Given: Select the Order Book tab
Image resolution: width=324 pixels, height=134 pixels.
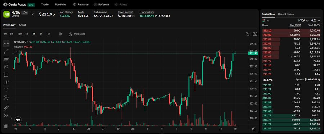Looking at the screenshot, I should coord(269,14).
